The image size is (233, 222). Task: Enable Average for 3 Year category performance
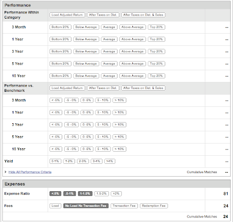tap(109, 52)
